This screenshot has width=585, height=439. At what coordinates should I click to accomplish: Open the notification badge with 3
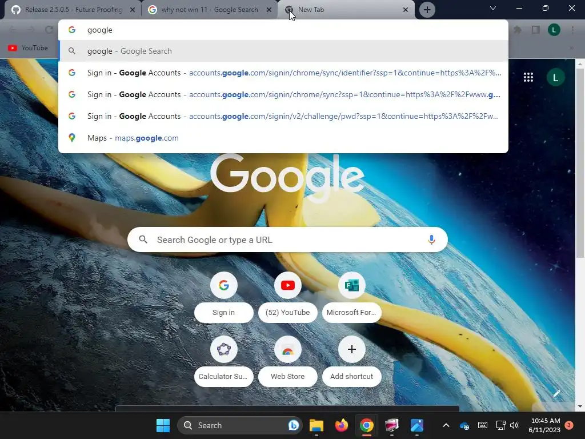[569, 425]
